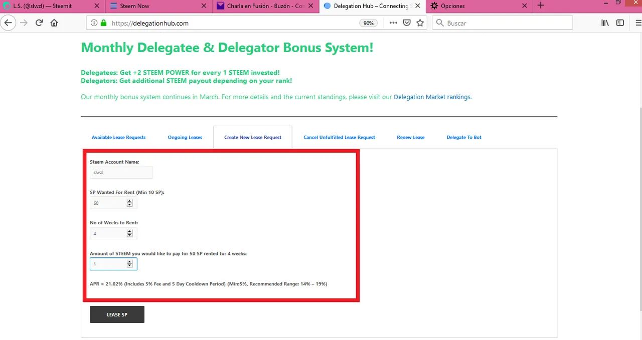Open a new tab with plus button

(541, 6)
